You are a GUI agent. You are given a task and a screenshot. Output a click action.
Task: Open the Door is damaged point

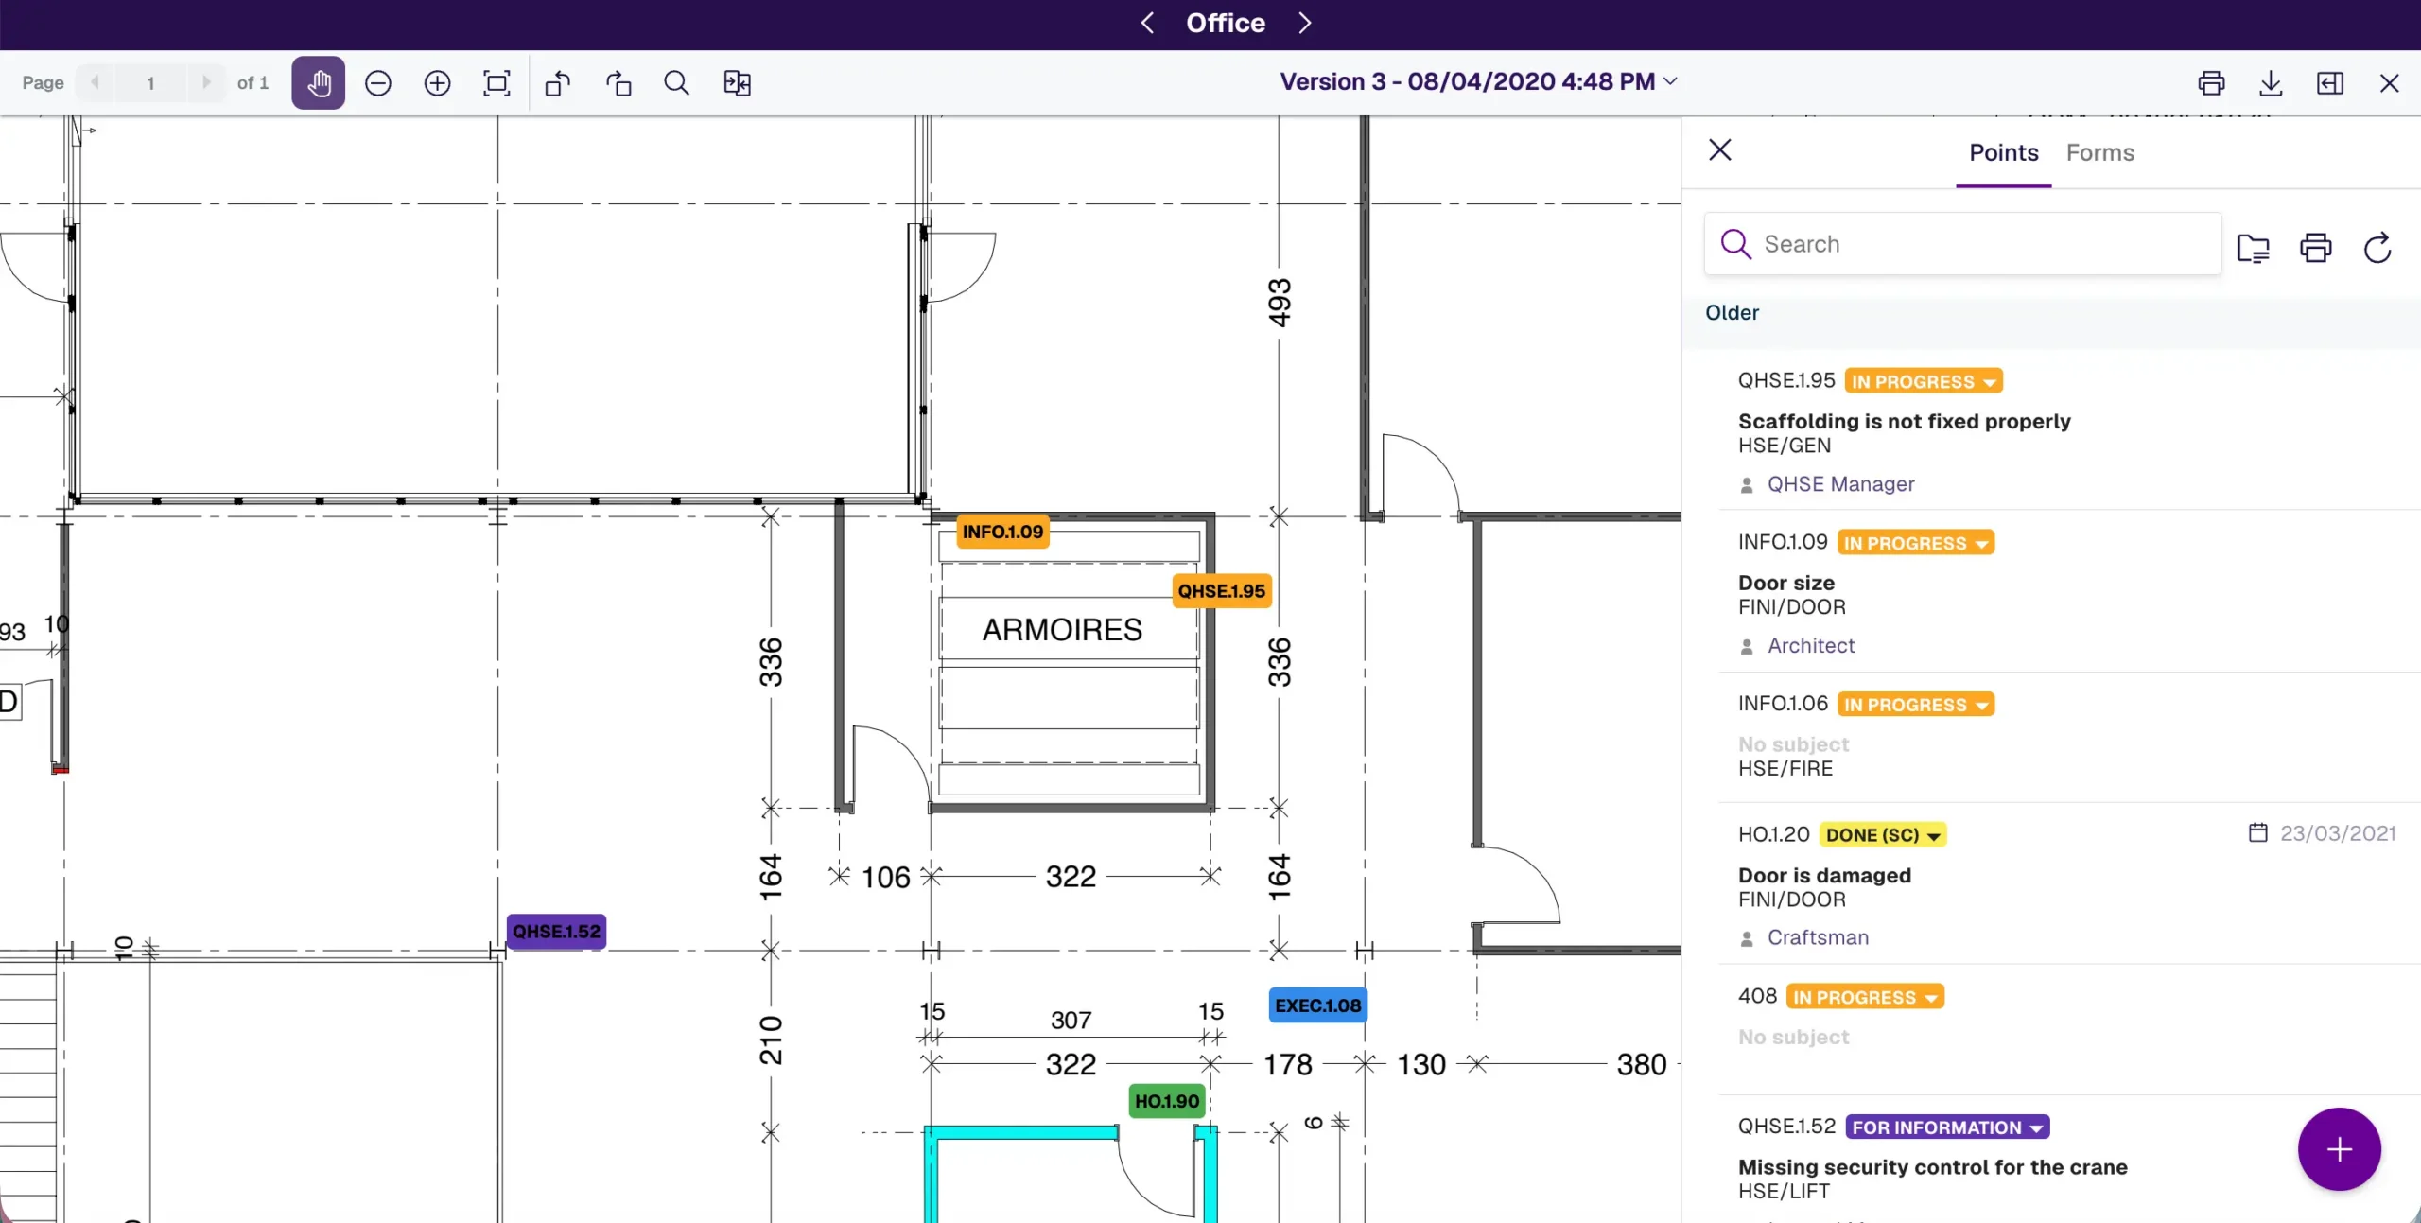point(1824,876)
